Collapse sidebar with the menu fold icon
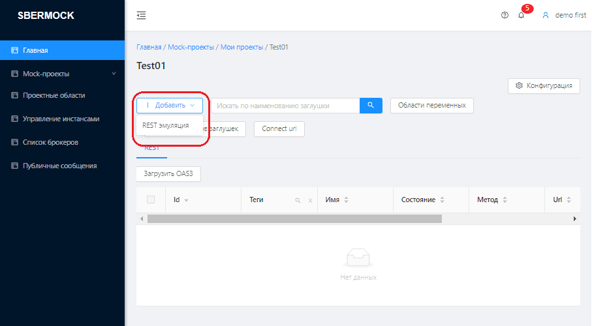The height and width of the screenshot is (326, 592). click(x=141, y=16)
